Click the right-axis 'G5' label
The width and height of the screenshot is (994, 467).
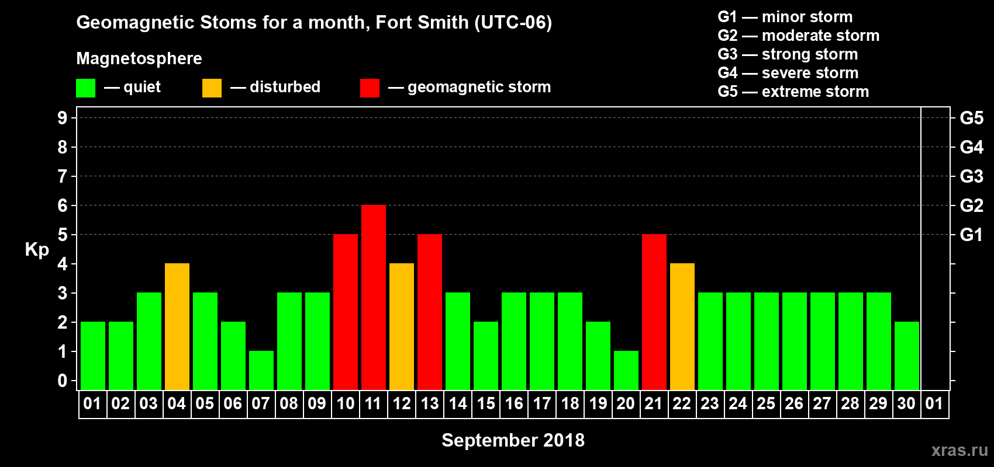tap(972, 118)
